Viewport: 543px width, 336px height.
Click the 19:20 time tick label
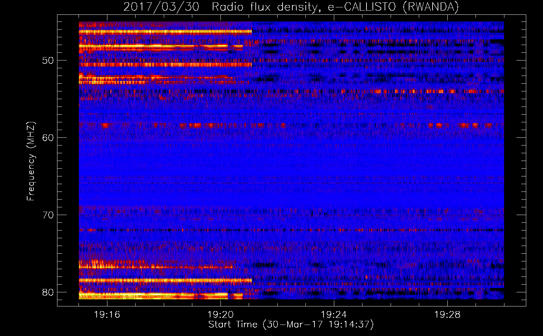[220, 315]
